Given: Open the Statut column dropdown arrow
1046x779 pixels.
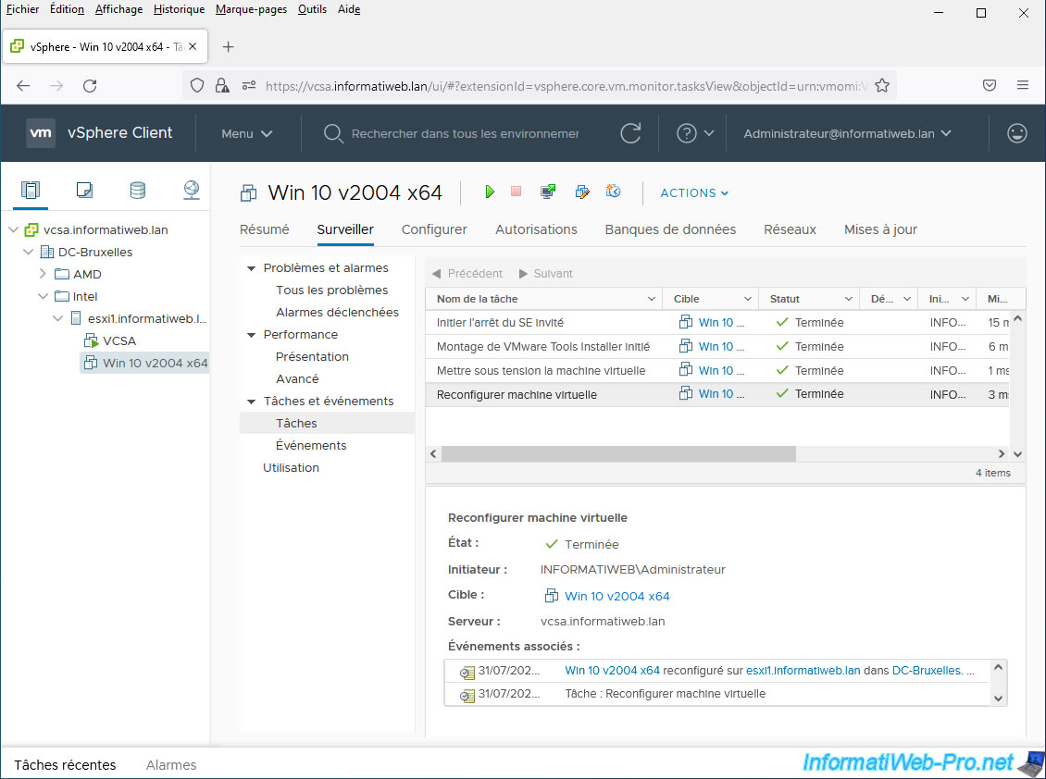Looking at the screenshot, I should tap(849, 299).
